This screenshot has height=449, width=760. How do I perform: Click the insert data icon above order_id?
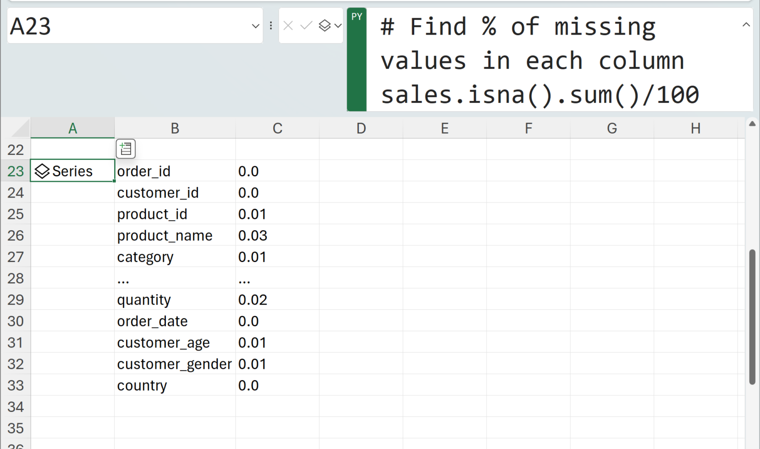tap(126, 149)
